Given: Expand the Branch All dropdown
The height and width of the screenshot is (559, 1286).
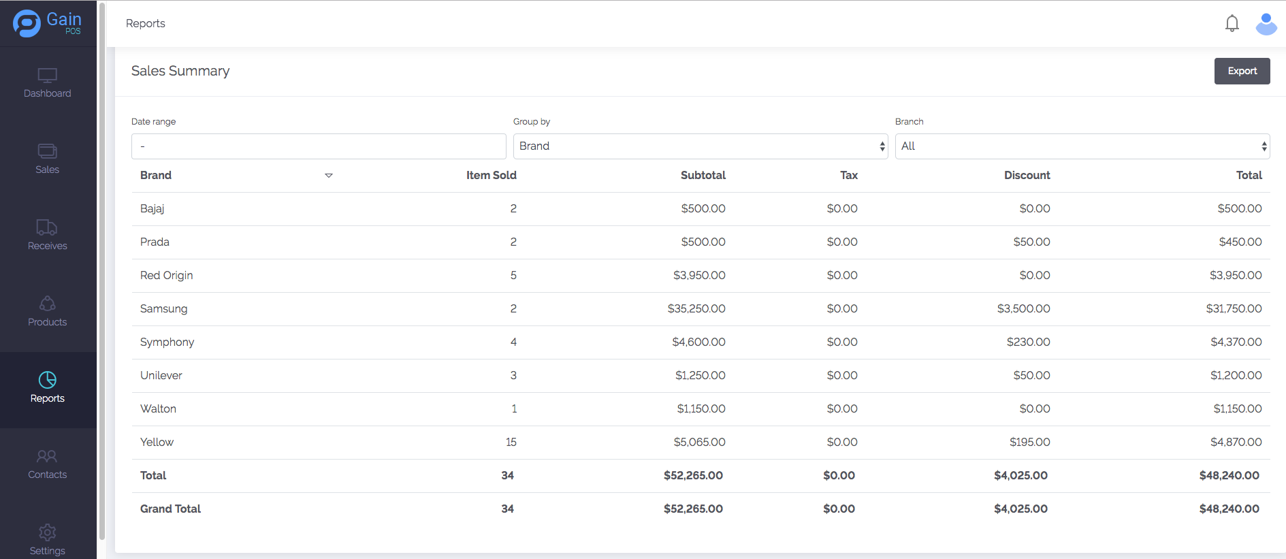Looking at the screenshot, I should 1082,146.
